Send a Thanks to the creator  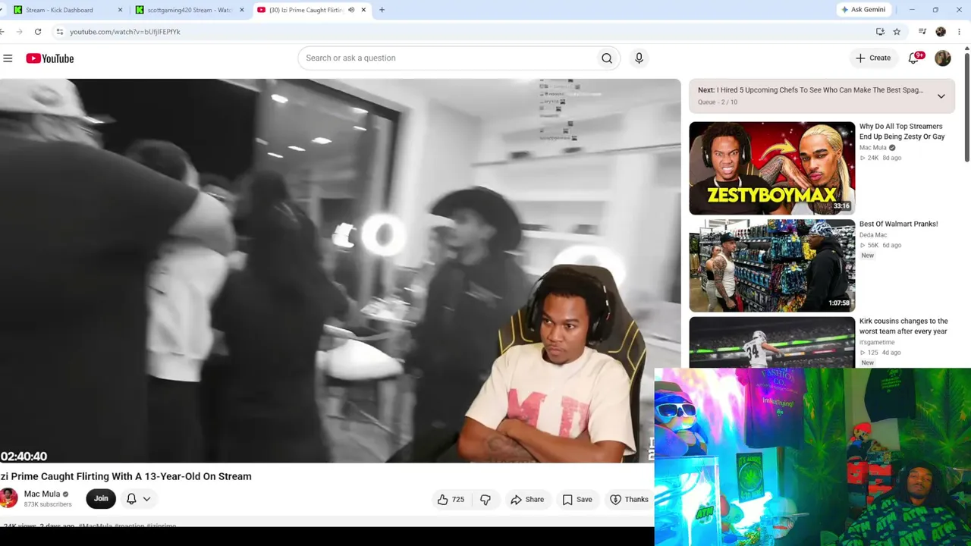click(630, 499)
